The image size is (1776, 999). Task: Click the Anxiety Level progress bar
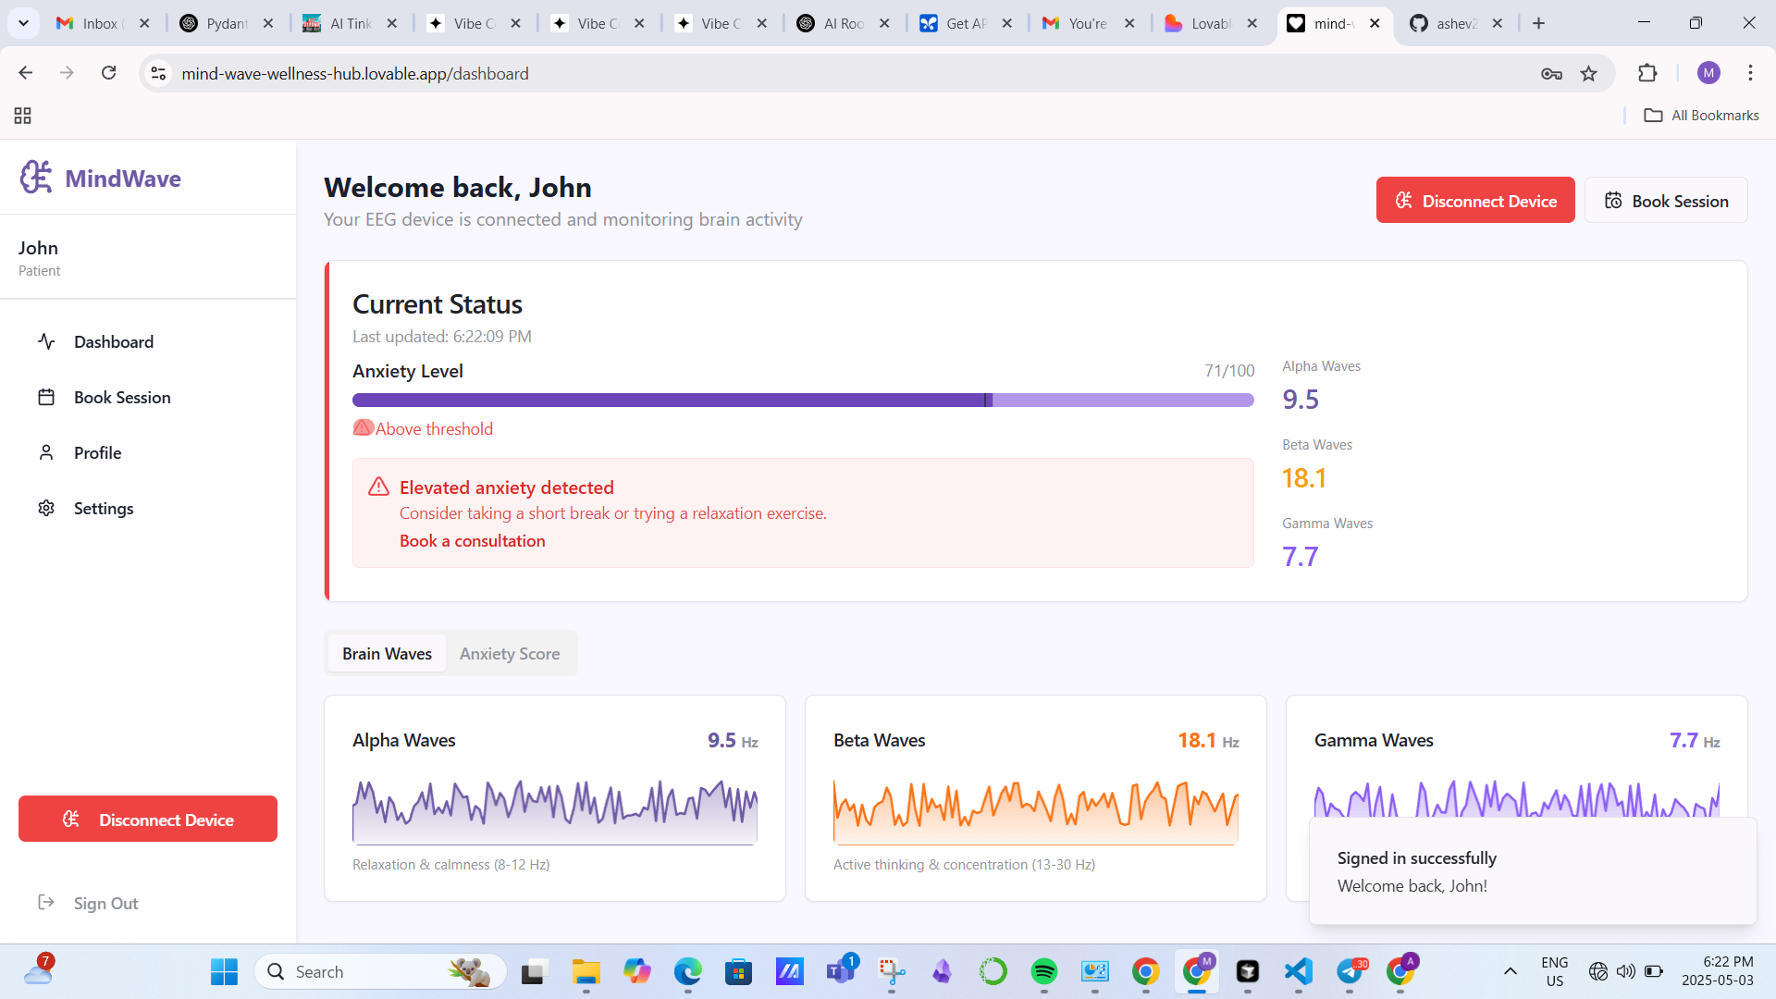(x=802, y=401)
